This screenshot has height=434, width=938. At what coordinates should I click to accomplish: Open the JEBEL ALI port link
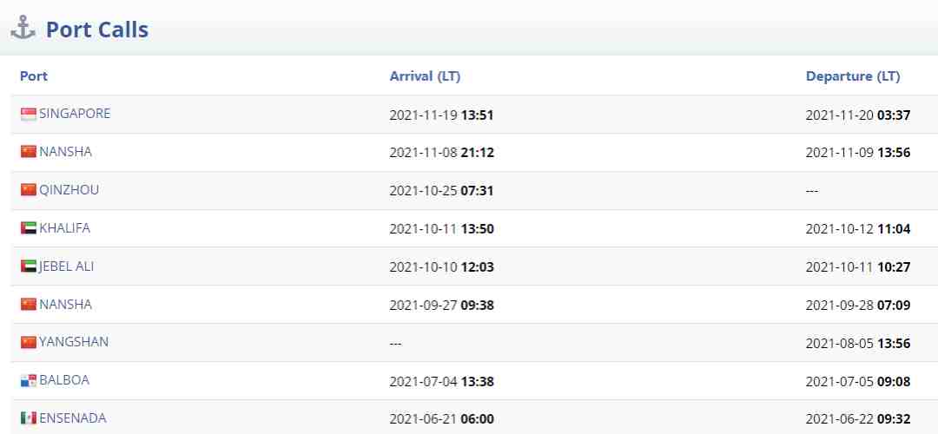pos(66,266)
